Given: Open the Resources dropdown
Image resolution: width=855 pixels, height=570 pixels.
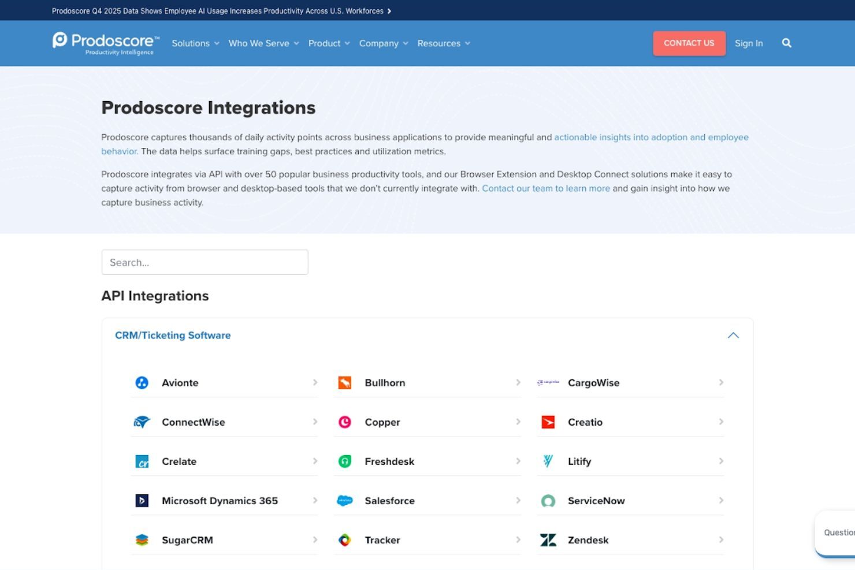Looking at the screenshot, I should [x=443, y=43].
